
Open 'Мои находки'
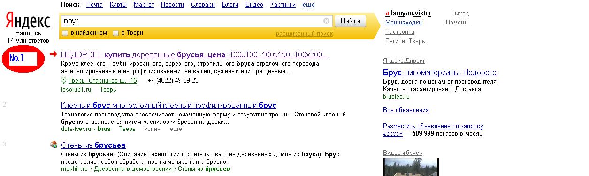[x=404, y=23]
